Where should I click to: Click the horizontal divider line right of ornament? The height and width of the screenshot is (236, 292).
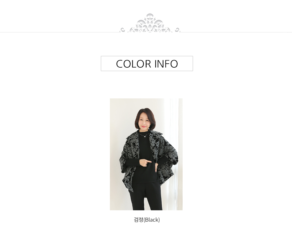(236, 32)
